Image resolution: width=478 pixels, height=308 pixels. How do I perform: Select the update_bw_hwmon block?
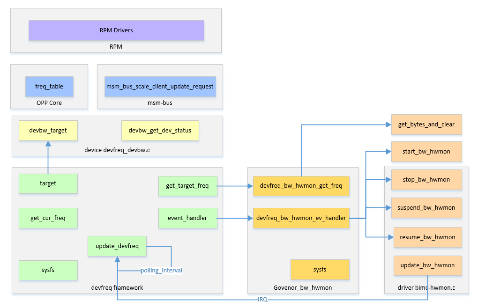pyautogui.click(x=427, y=265)
